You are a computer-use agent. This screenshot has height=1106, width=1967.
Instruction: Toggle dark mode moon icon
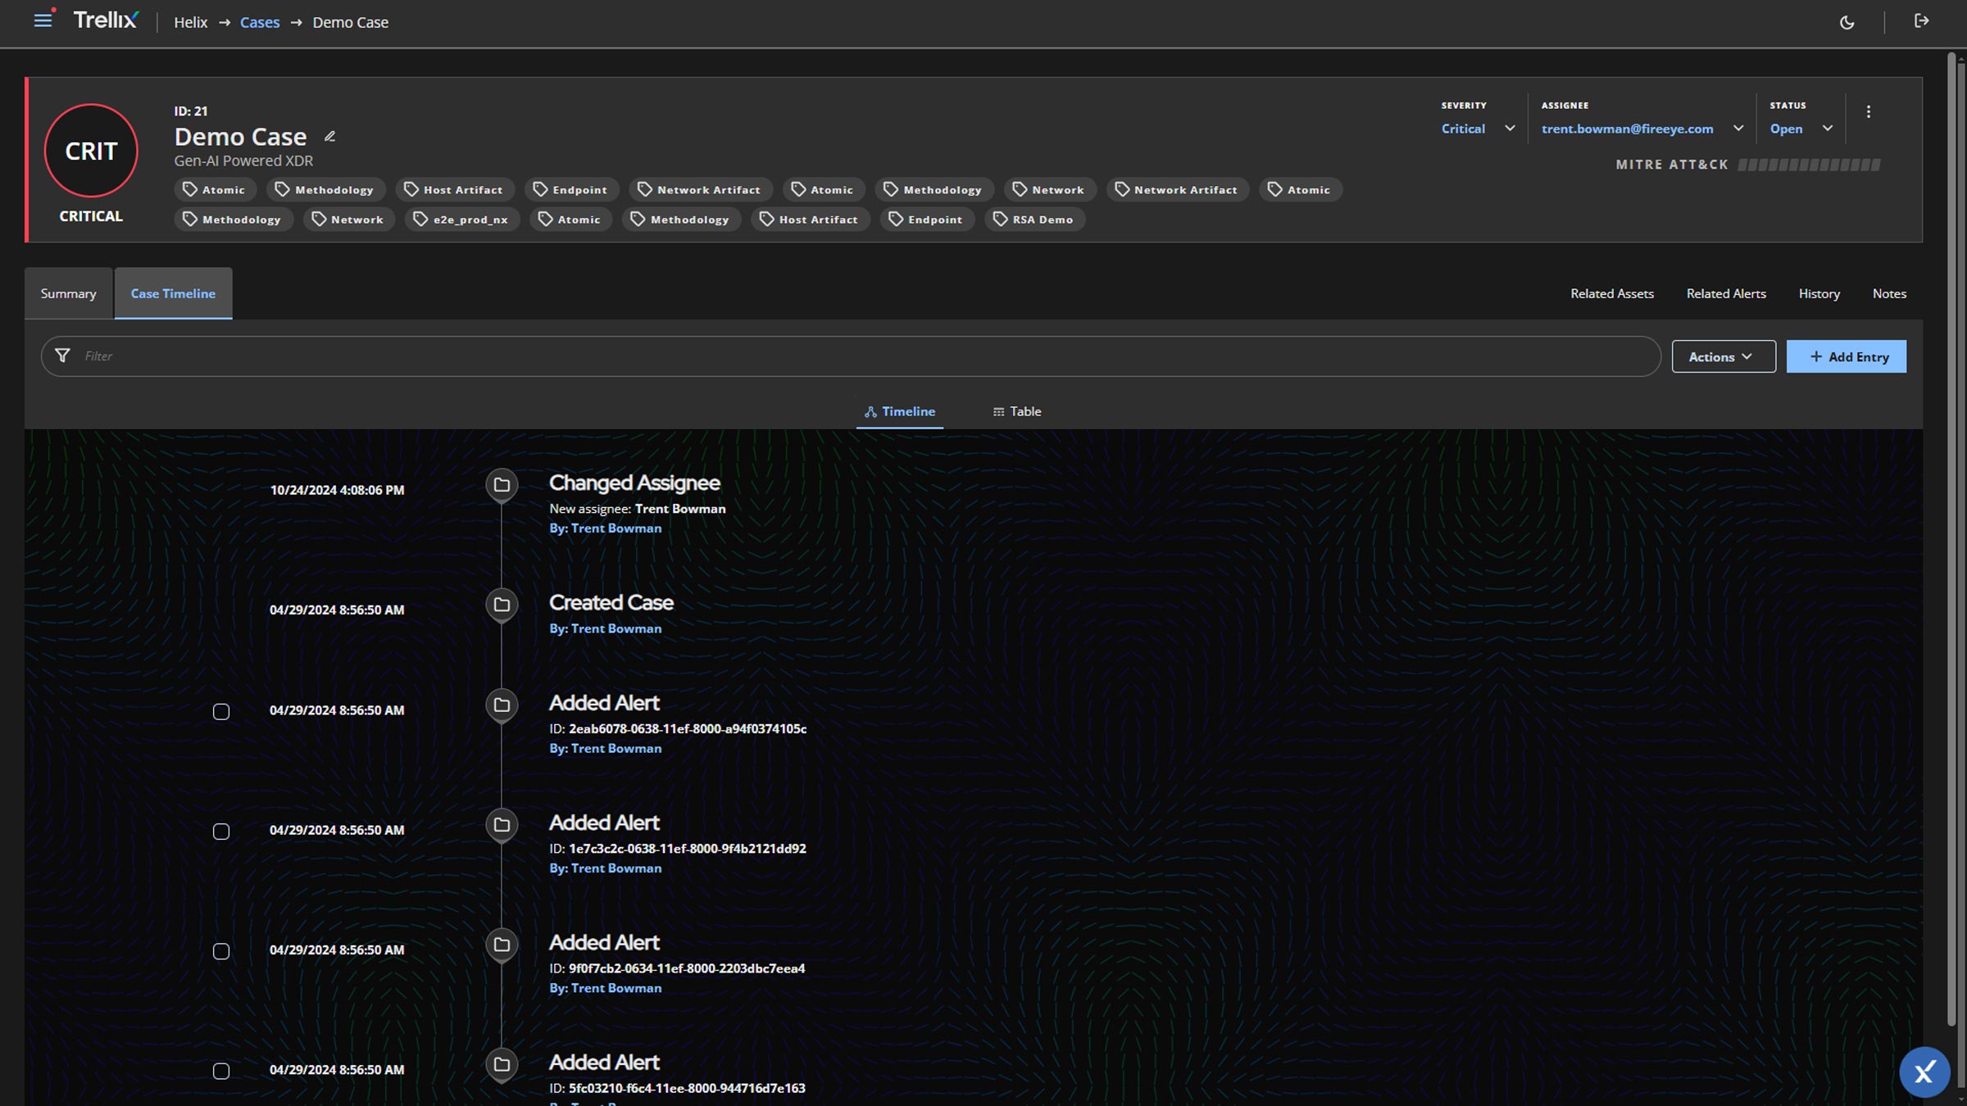[1847, 22]
